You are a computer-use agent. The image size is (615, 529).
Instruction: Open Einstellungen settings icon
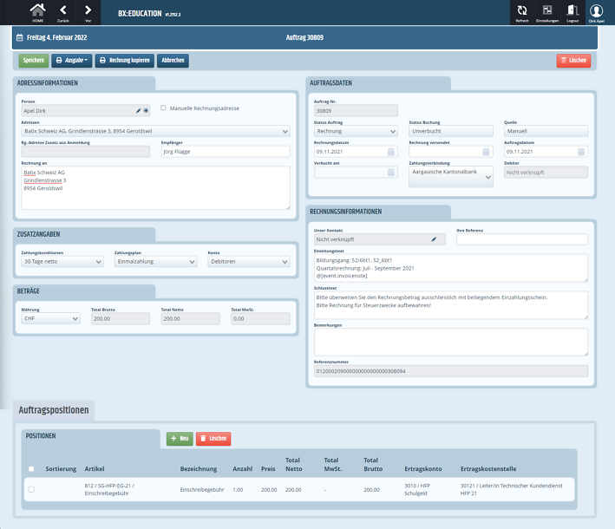(x=547, y=12)
